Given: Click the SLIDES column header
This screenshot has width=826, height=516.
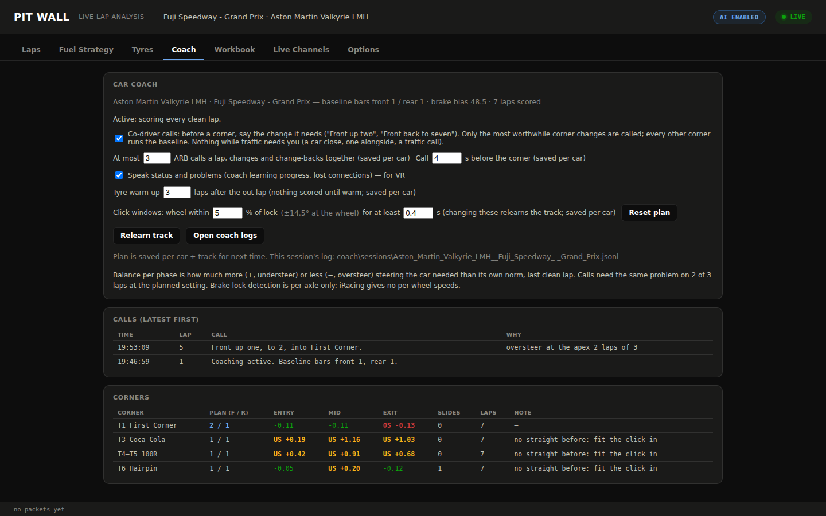Looking at the screenshot, I should click(x=449, y=413).
